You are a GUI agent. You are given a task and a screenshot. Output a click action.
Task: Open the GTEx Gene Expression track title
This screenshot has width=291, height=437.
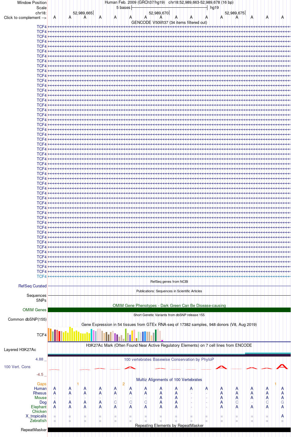pos(169,324)
